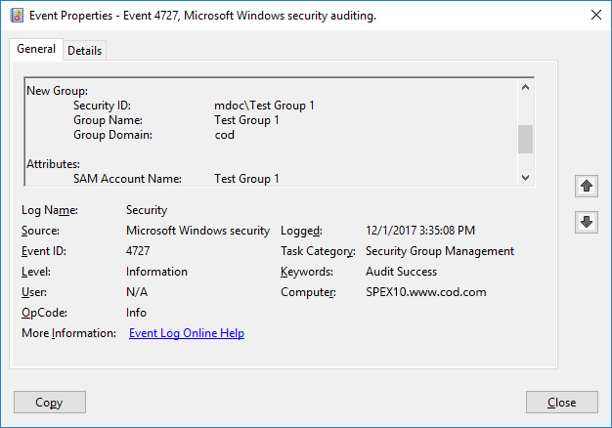The image size is (612, 428).
Task: Click the Security ID: label
Action: pos(102,106)
